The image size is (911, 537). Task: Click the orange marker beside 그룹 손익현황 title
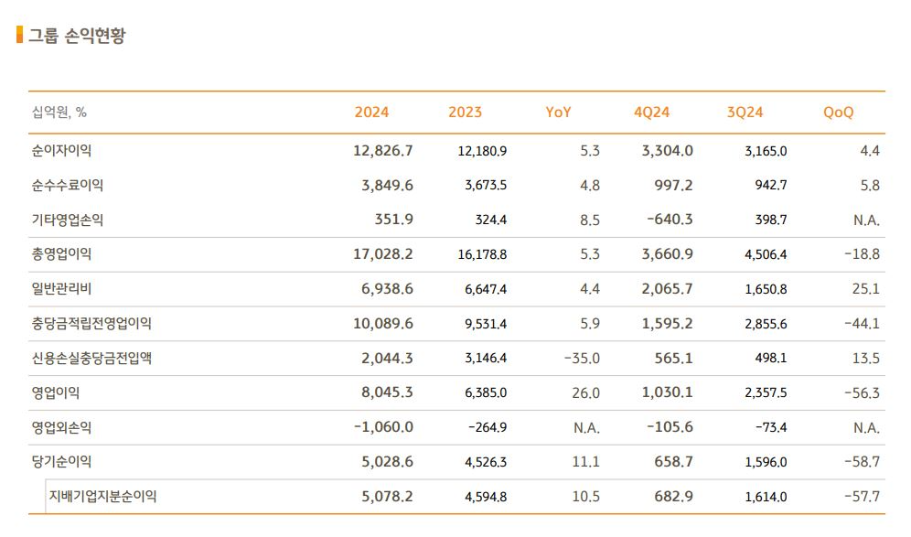coord(19,36)
